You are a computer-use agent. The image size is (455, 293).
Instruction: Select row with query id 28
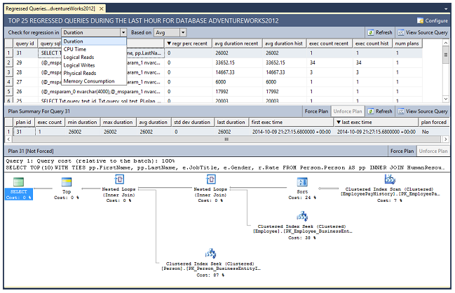pyautogui.click(x=213, y=72)
